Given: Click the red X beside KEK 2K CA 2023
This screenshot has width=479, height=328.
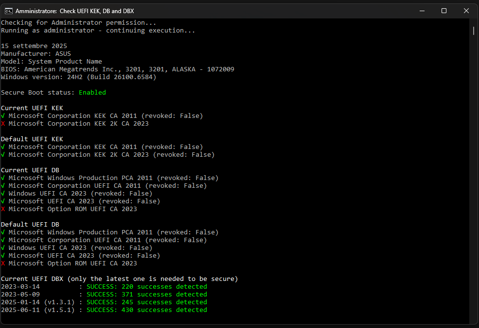Looking at the screenshot, I should click(x=3, y=124).
